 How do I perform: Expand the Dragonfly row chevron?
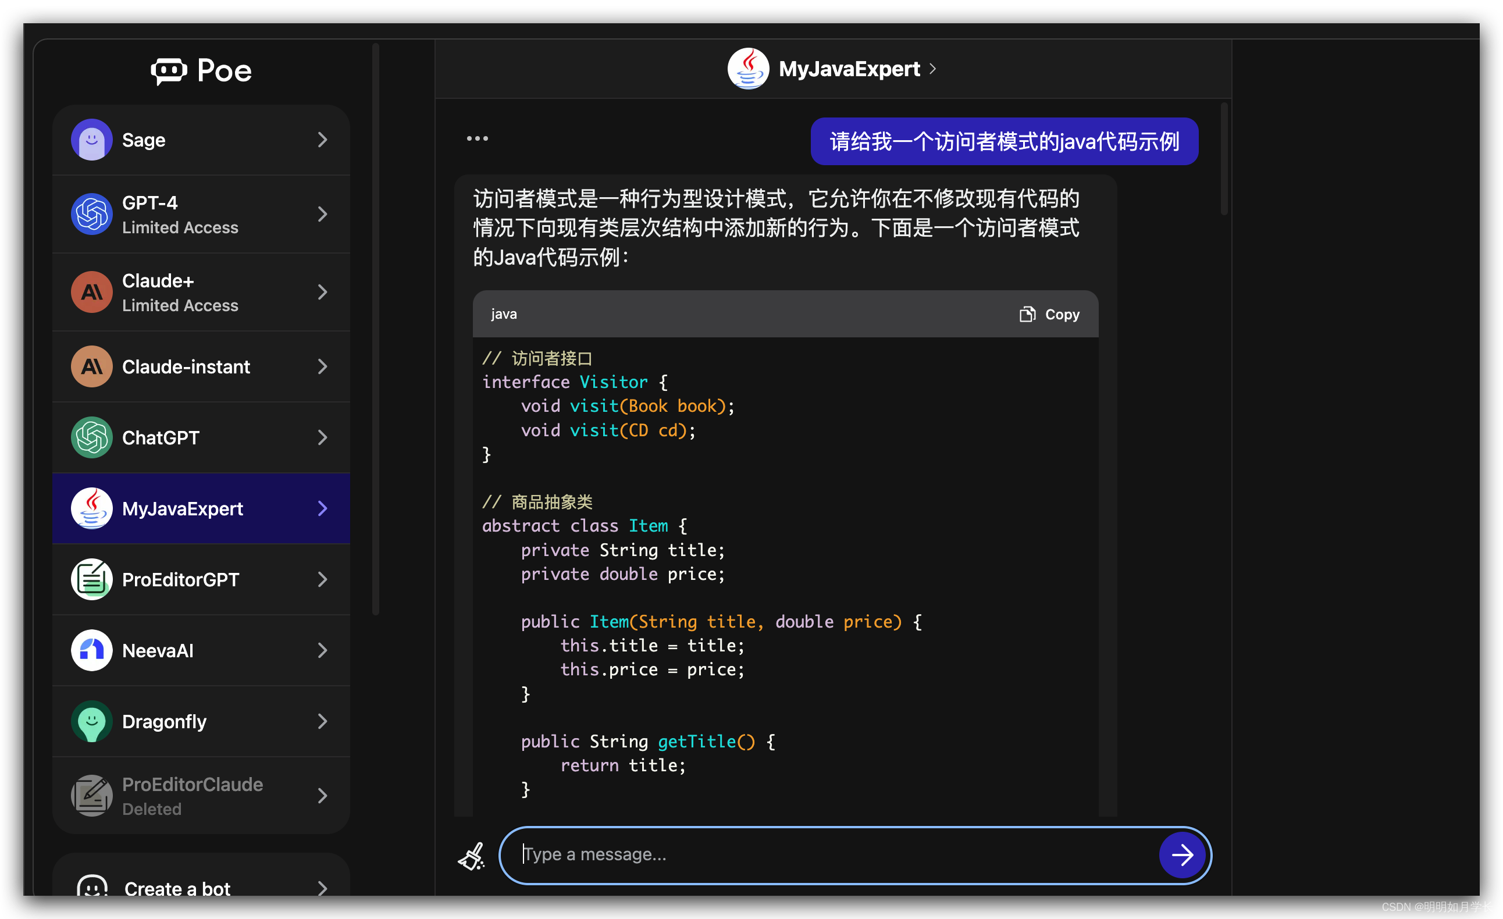[x=323, y=721]
